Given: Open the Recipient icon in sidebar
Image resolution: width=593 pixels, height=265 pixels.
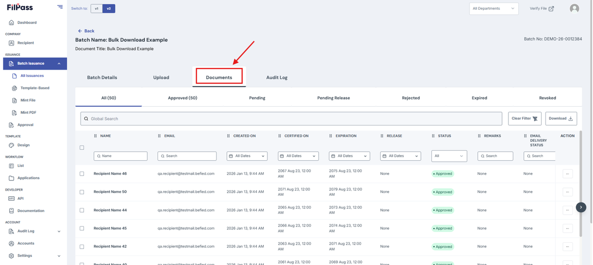Looking at the screenshot, I should tap(12, 43).
